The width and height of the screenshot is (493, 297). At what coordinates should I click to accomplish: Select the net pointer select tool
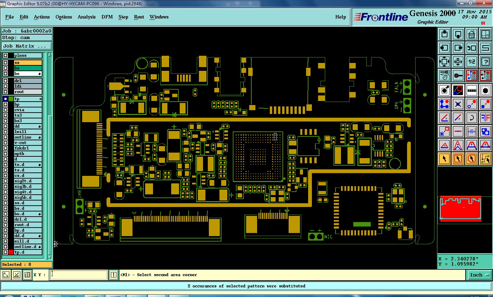[x=485, y=159]
